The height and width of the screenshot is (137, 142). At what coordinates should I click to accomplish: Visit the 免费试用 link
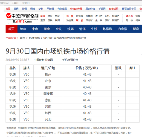click(114, 9)
